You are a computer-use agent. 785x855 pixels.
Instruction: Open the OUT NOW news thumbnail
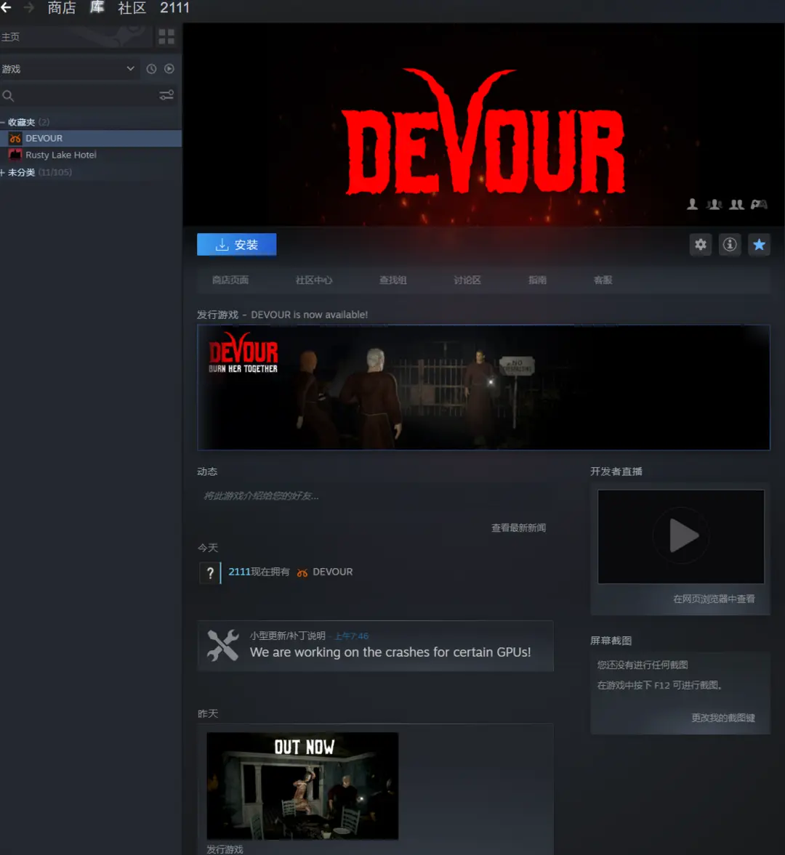302,786
